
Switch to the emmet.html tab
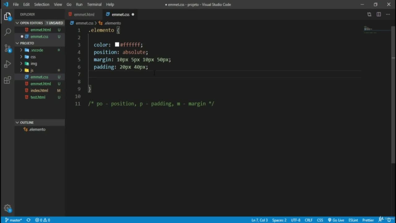point(84,14)
